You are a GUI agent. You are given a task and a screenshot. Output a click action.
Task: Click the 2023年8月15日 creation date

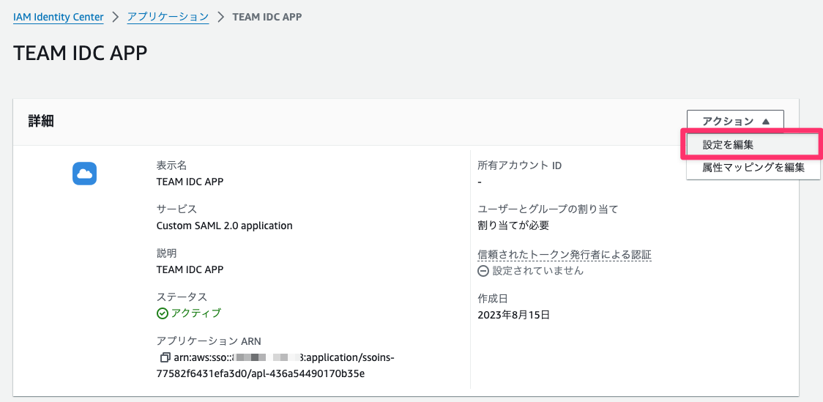[513, 316]
